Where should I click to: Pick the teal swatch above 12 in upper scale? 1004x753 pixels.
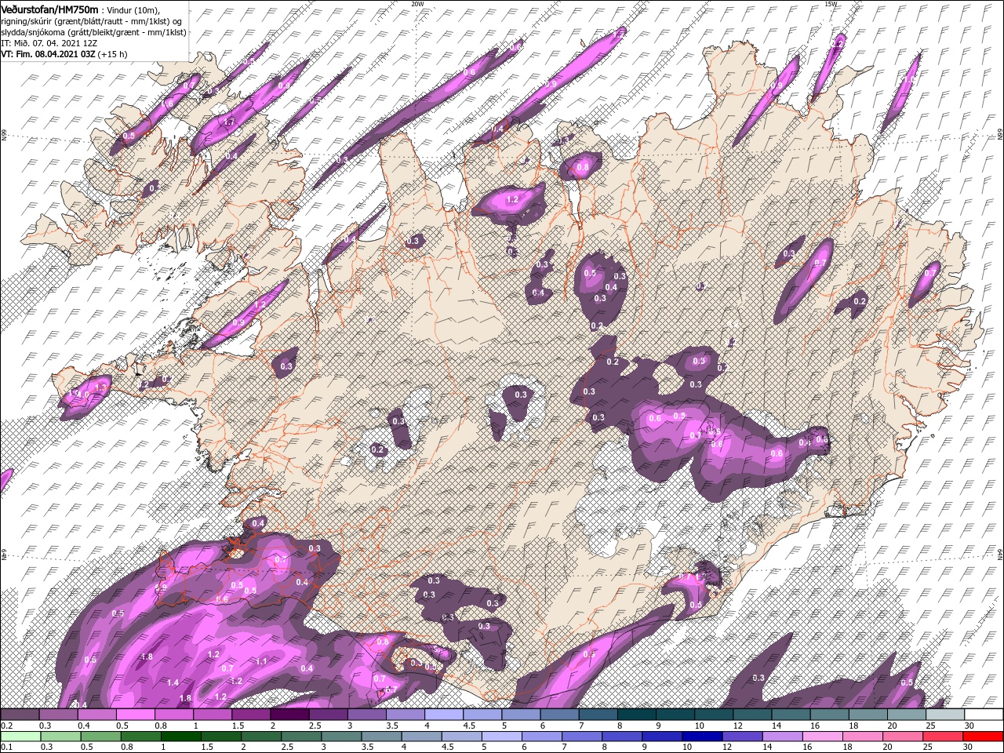(x=753, y=715)
